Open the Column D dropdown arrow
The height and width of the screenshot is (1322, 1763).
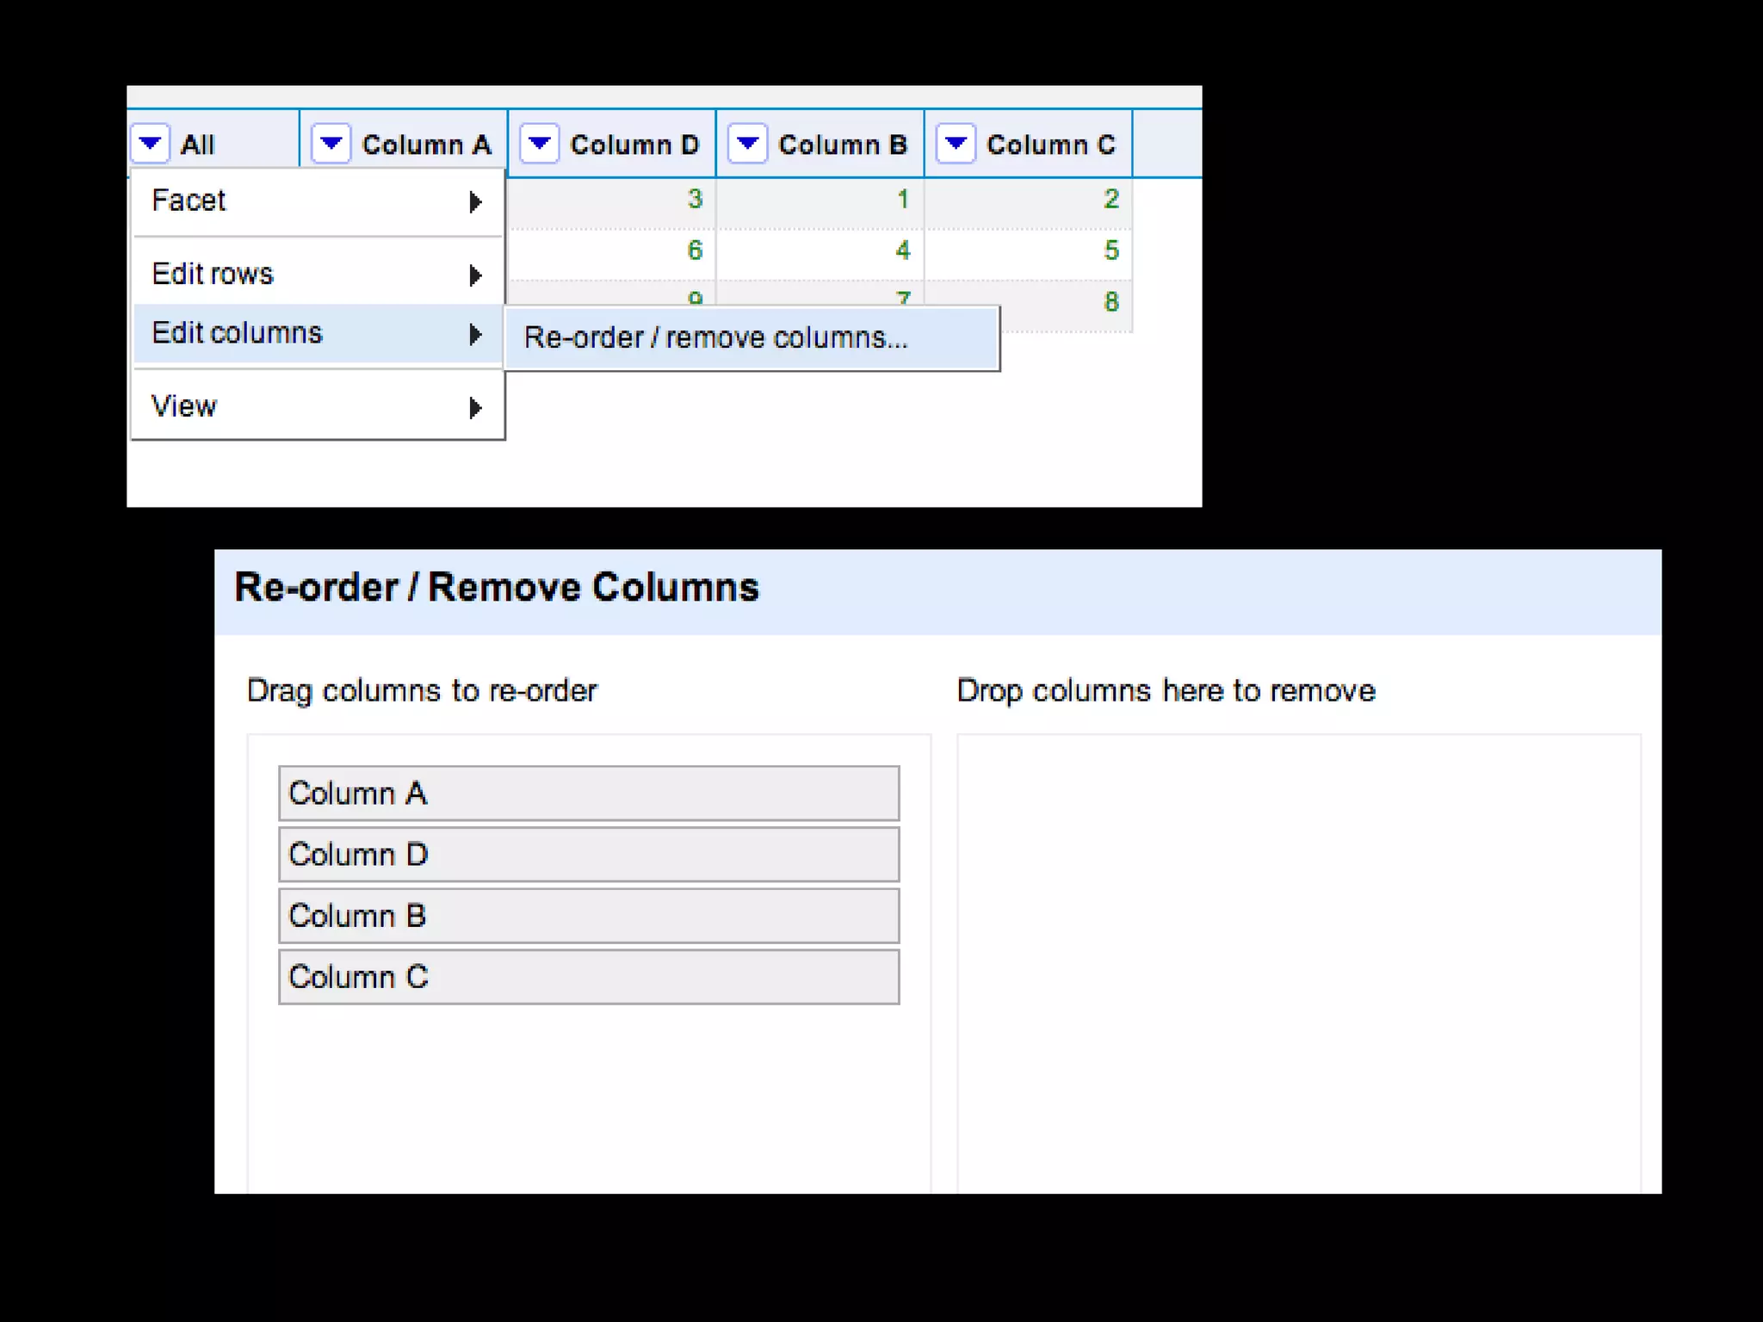point(540,143)
